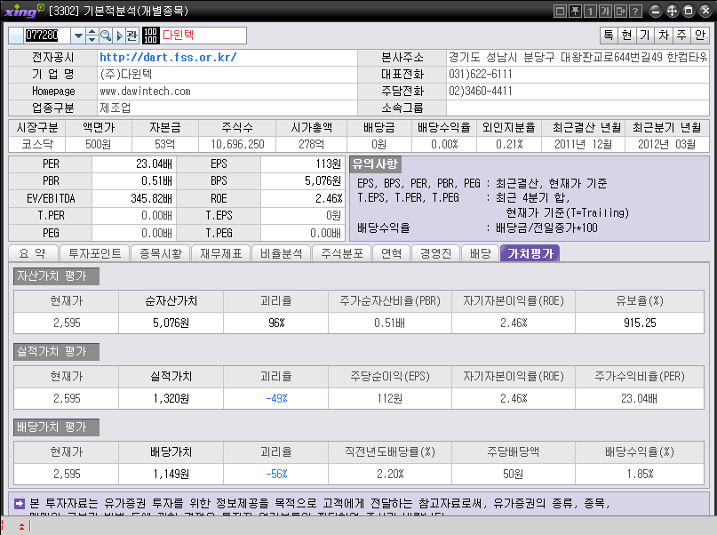Click the 주당배당액 value 50원
The width and height of the screenshot is (717, 535).
[513, 474]
